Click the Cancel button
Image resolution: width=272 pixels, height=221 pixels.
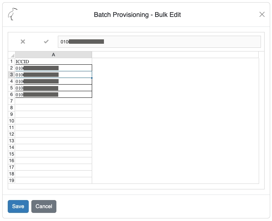coord(44,206)
